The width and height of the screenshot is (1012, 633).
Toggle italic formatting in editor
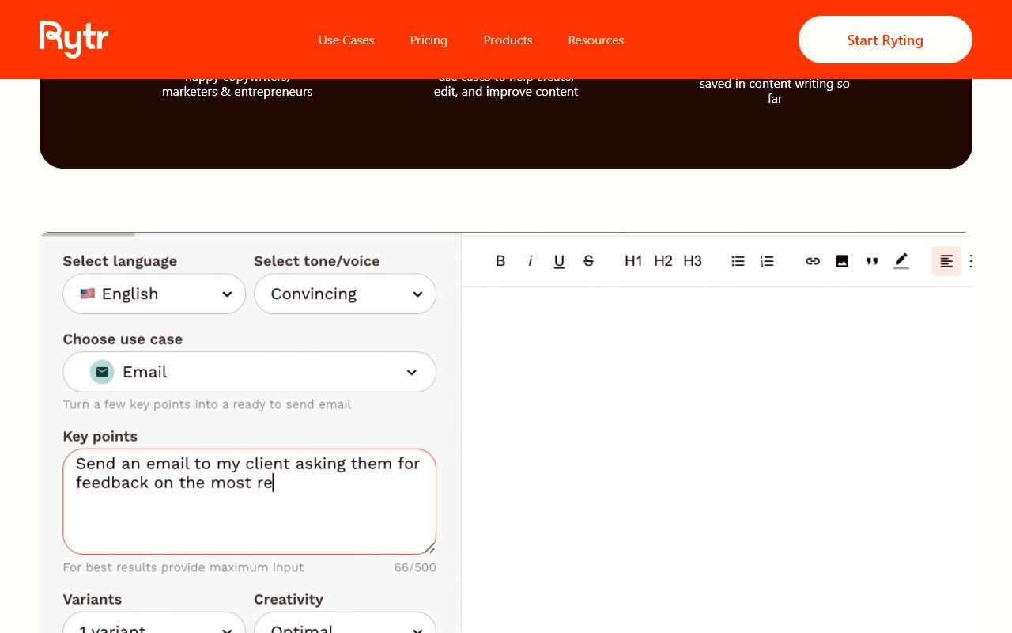coord(530,261)
